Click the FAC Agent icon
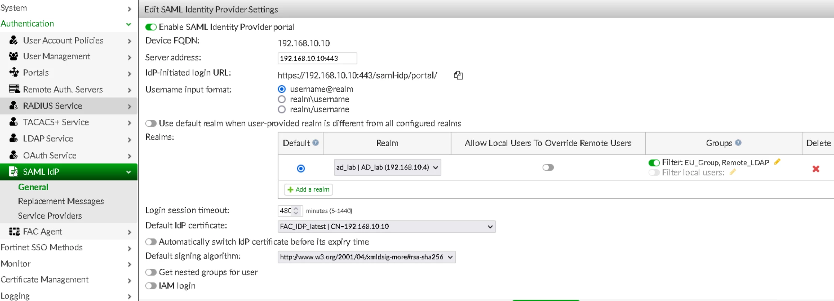 14,231
